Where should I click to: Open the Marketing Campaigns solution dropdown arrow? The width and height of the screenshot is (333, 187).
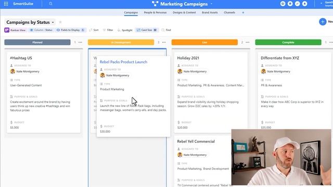(211, 4)
